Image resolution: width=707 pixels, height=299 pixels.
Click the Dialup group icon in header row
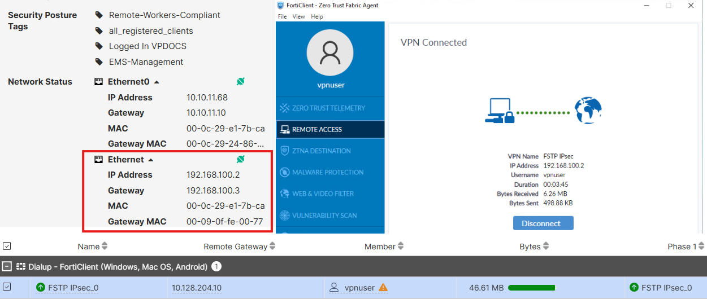[21, 266]
